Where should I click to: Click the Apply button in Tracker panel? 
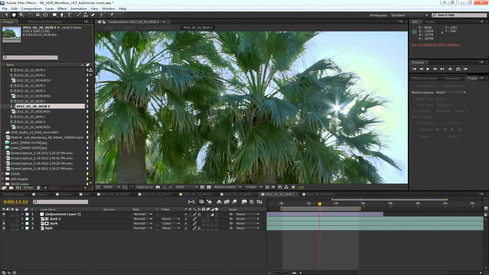[x=454, y=136]
